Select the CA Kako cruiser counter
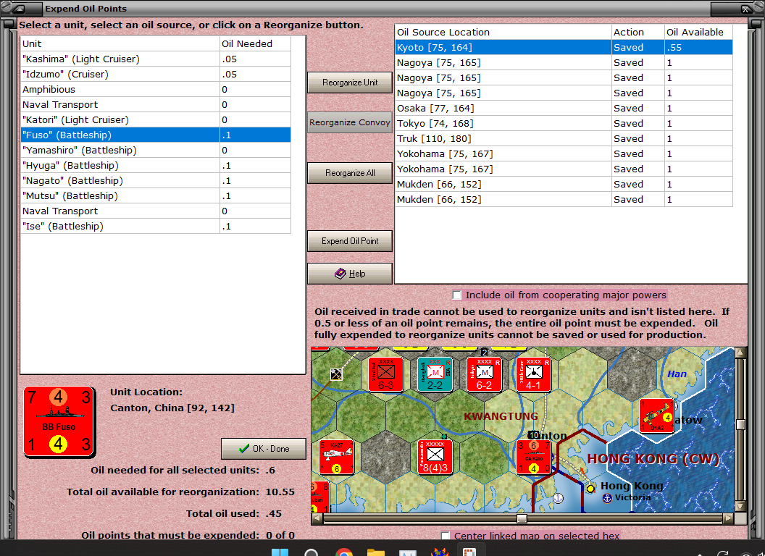 point(534,458)
